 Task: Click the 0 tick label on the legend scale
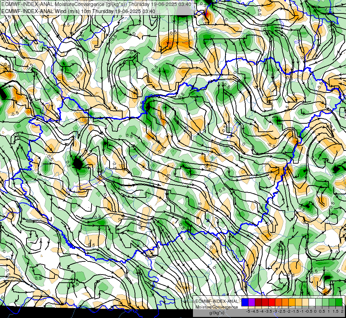(x=315, y=311)
